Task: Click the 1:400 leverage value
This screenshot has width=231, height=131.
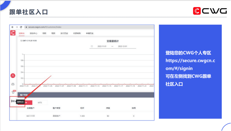Action: (x=82, y=116)
